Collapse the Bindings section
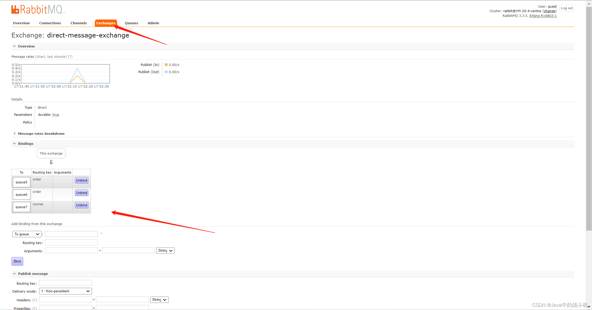The height and width of the screenshot is (310, 592). point(25,144)
